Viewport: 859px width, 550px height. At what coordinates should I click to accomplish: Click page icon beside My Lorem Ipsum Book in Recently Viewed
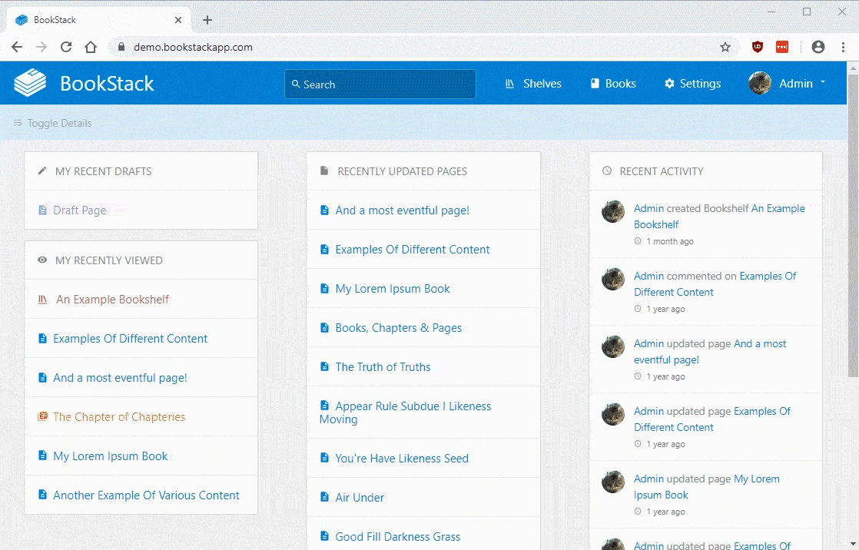coord(42,456)
